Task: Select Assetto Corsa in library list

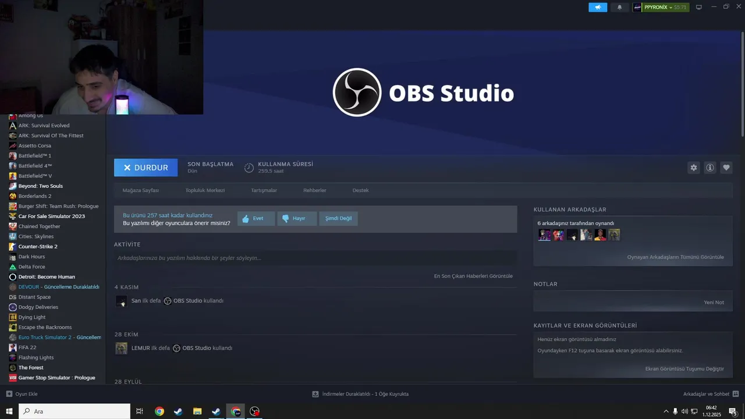Action: tap(35, 145)
